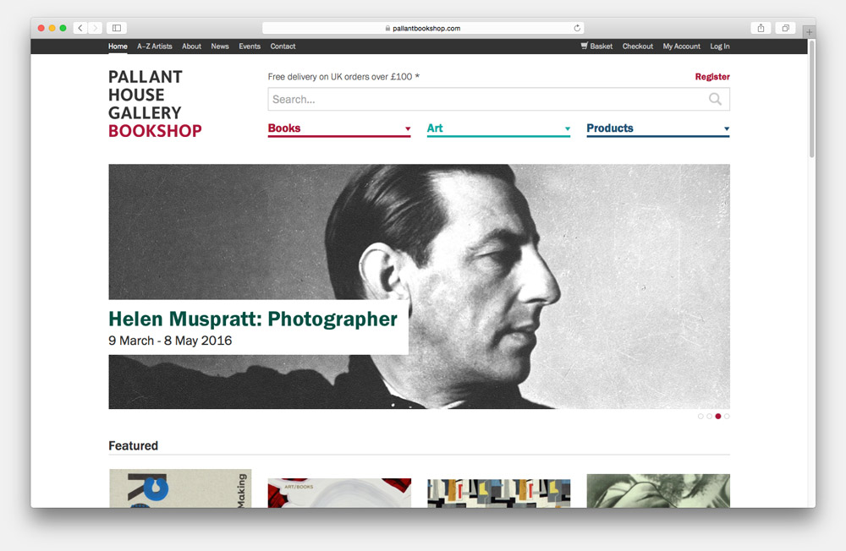Open the first featured book thumbnail with the blue circle
846x551 pixels.
pos(180,488)
